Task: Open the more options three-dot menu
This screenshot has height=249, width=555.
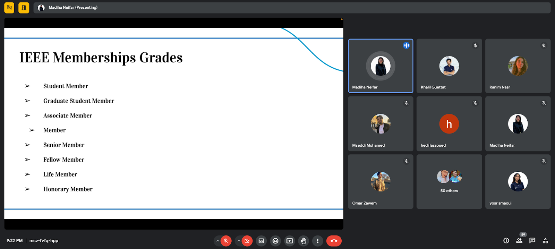Action: [x=318, y=241]
